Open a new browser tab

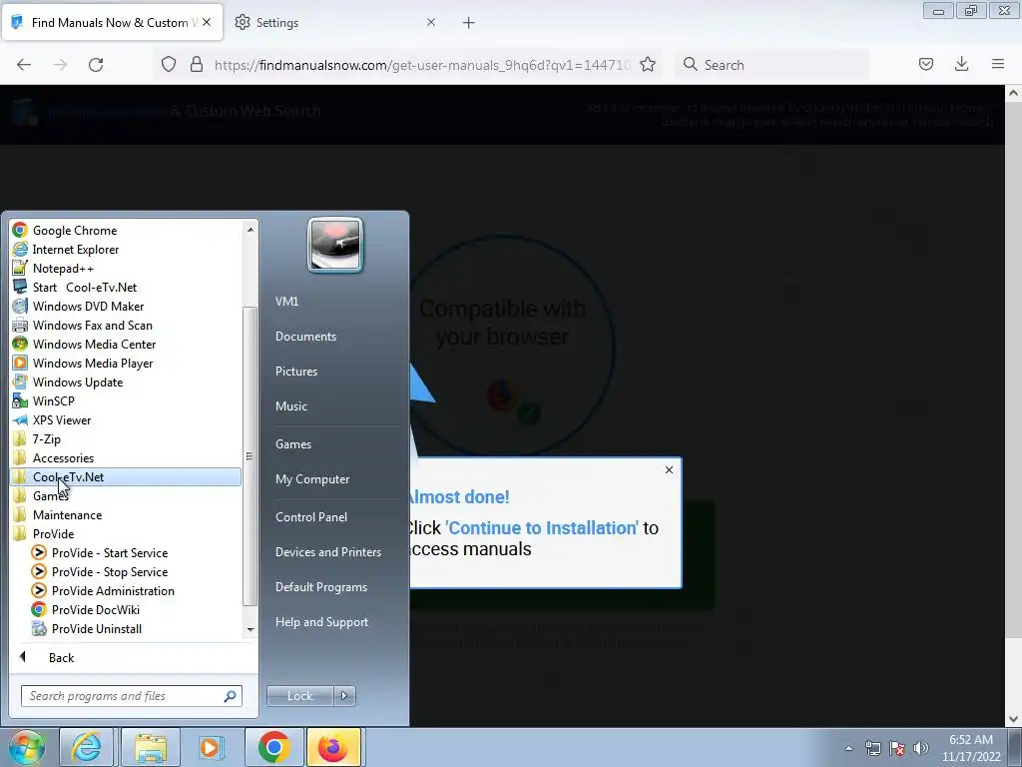tap(469, 23)
